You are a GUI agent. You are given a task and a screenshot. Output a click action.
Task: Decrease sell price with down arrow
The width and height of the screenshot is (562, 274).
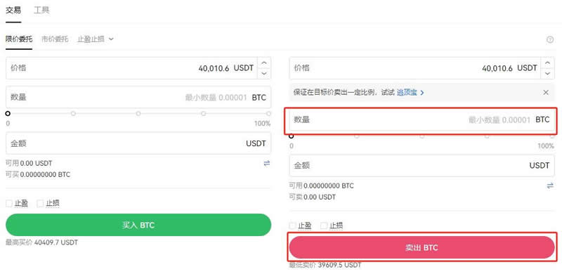pos(547,73)
